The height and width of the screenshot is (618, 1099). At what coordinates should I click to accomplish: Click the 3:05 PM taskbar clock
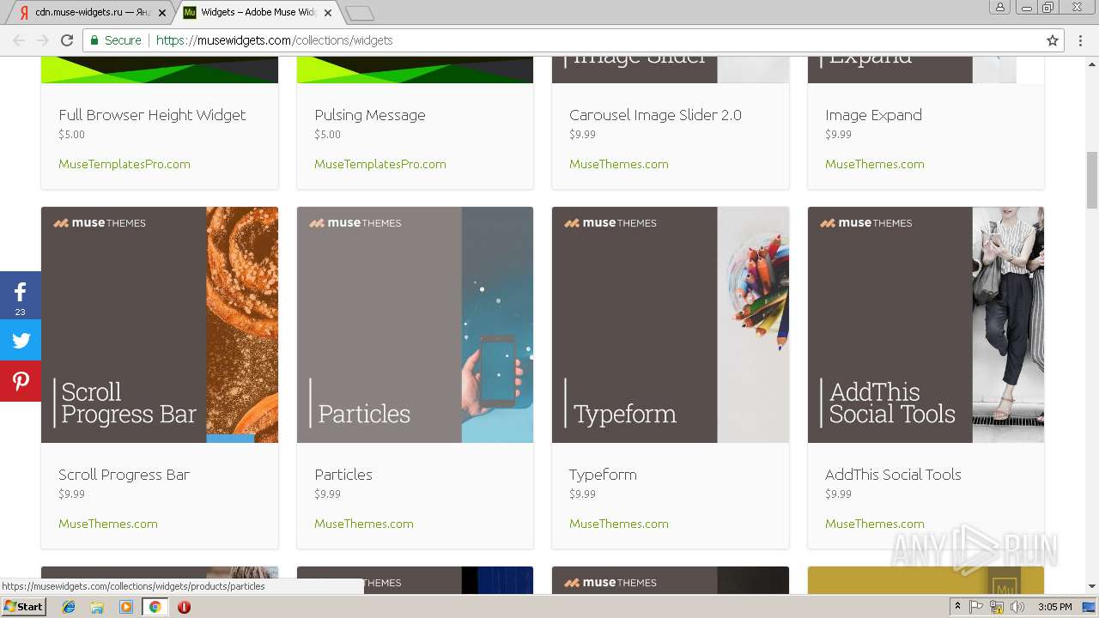pyautogui.click(x=1054, y=607)
